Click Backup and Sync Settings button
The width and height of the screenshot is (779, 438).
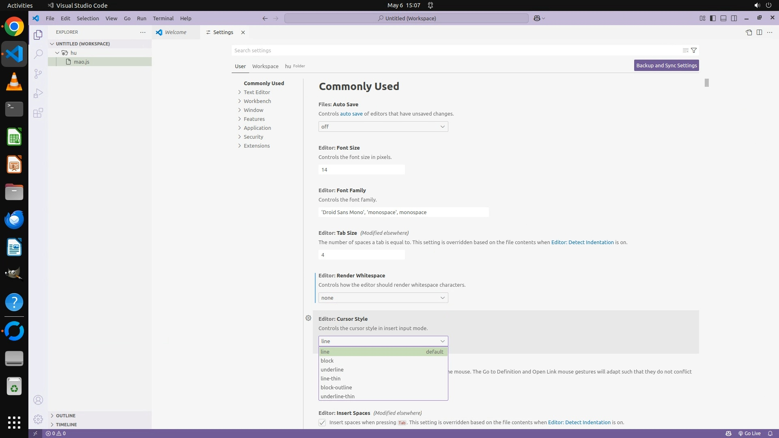pos(666,65)
